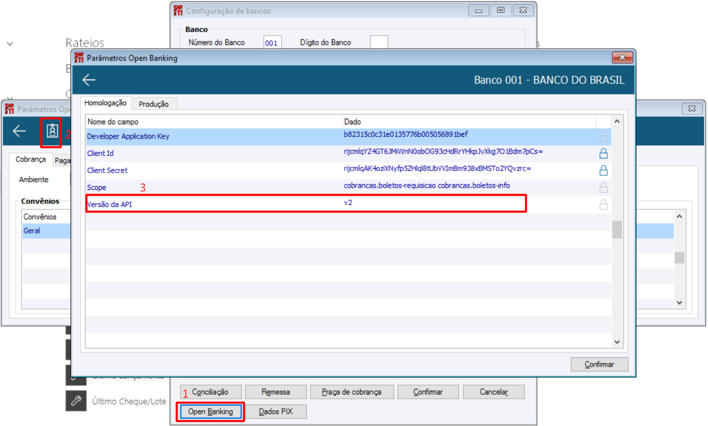Click the lock icon on Versão da API row
Image resolution: width=708 pixels, height=426 pixels.
pyautogui.click(x=603, y=204)
